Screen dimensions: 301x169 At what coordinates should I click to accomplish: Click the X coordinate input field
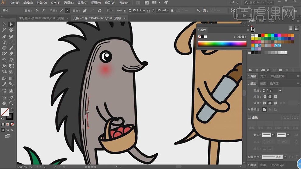(x=139, y=11)
